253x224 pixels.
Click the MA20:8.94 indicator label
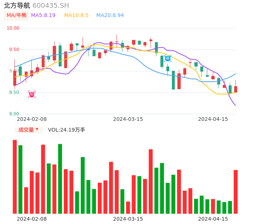(x=110, y=16)
